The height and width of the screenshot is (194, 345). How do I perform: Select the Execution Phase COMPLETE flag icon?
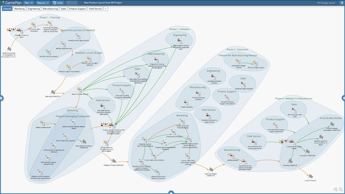tap(211, 170)
